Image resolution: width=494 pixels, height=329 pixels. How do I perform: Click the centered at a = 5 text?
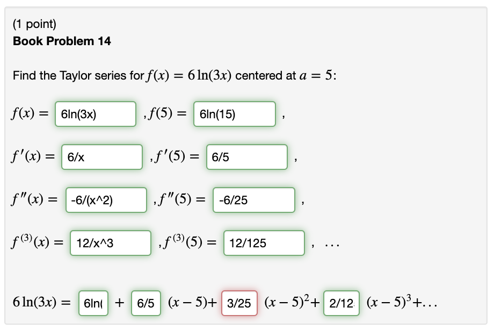click(x=308, y=76)
